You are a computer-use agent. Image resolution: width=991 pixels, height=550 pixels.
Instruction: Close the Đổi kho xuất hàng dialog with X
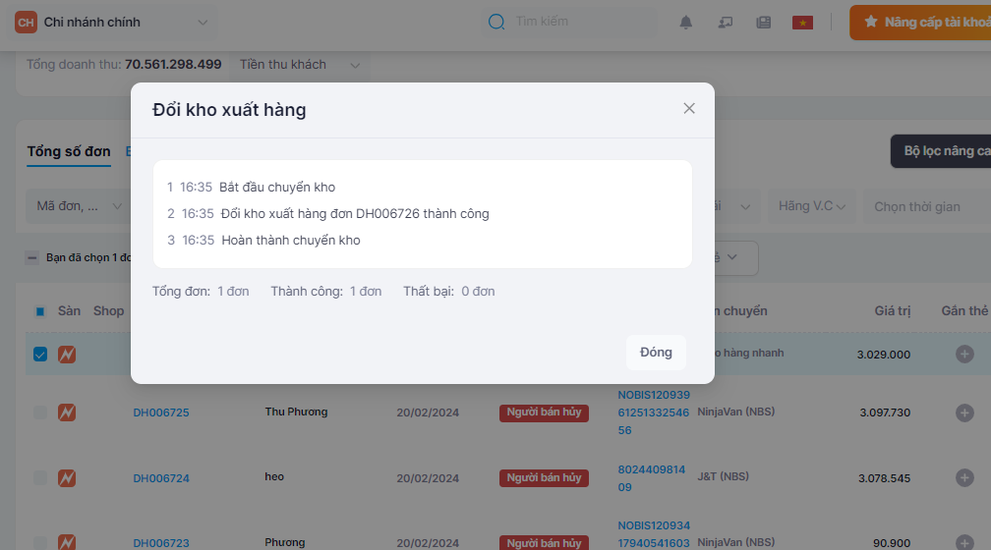pyautogui.click(x=689, y=109)
